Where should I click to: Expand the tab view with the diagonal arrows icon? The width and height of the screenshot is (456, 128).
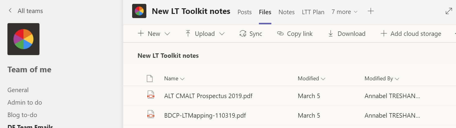(x=449, y=12)
